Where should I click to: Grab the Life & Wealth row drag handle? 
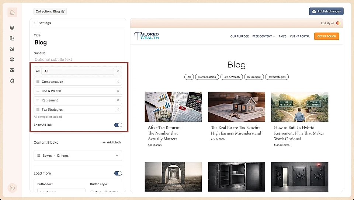pyautogui.click(x=38, y=91)
